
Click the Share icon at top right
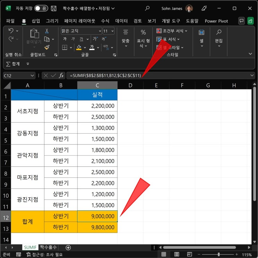250,21
